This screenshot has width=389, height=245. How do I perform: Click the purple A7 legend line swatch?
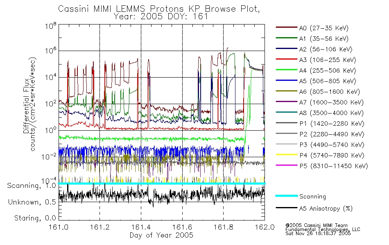(287, 102)
